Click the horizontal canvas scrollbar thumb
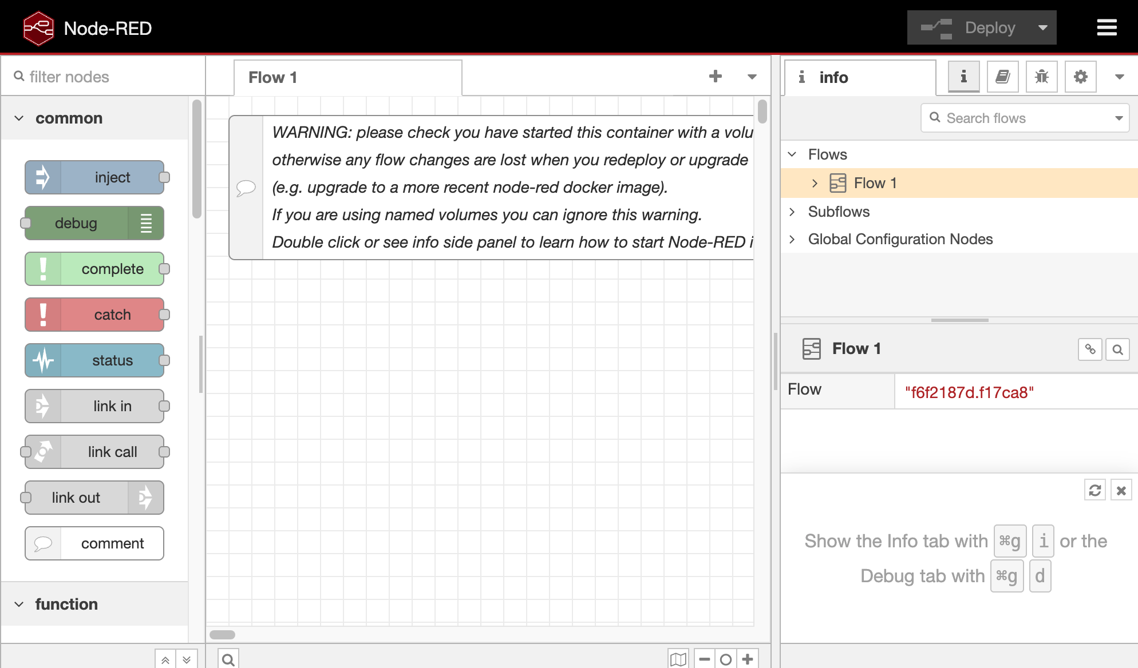The image size is (1138, 668). (222, 634)
